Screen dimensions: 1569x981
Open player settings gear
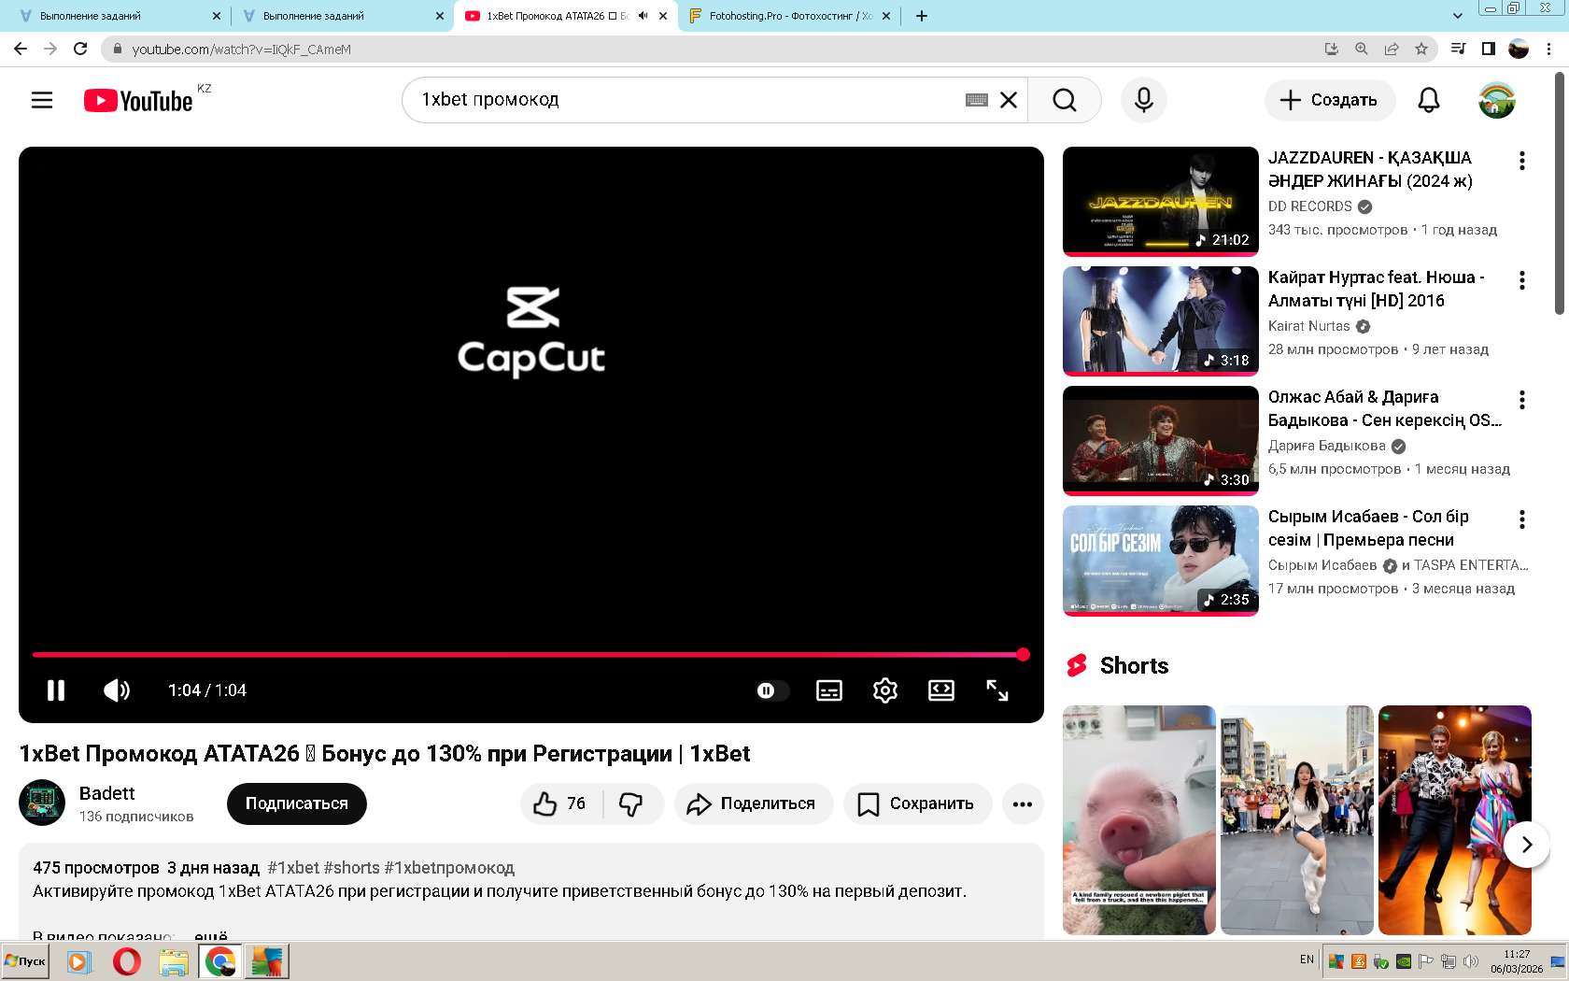[885, 690]
